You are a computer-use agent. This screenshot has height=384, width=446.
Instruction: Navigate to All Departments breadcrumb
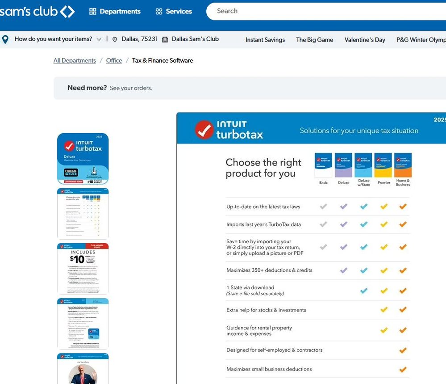pos(75,60)
